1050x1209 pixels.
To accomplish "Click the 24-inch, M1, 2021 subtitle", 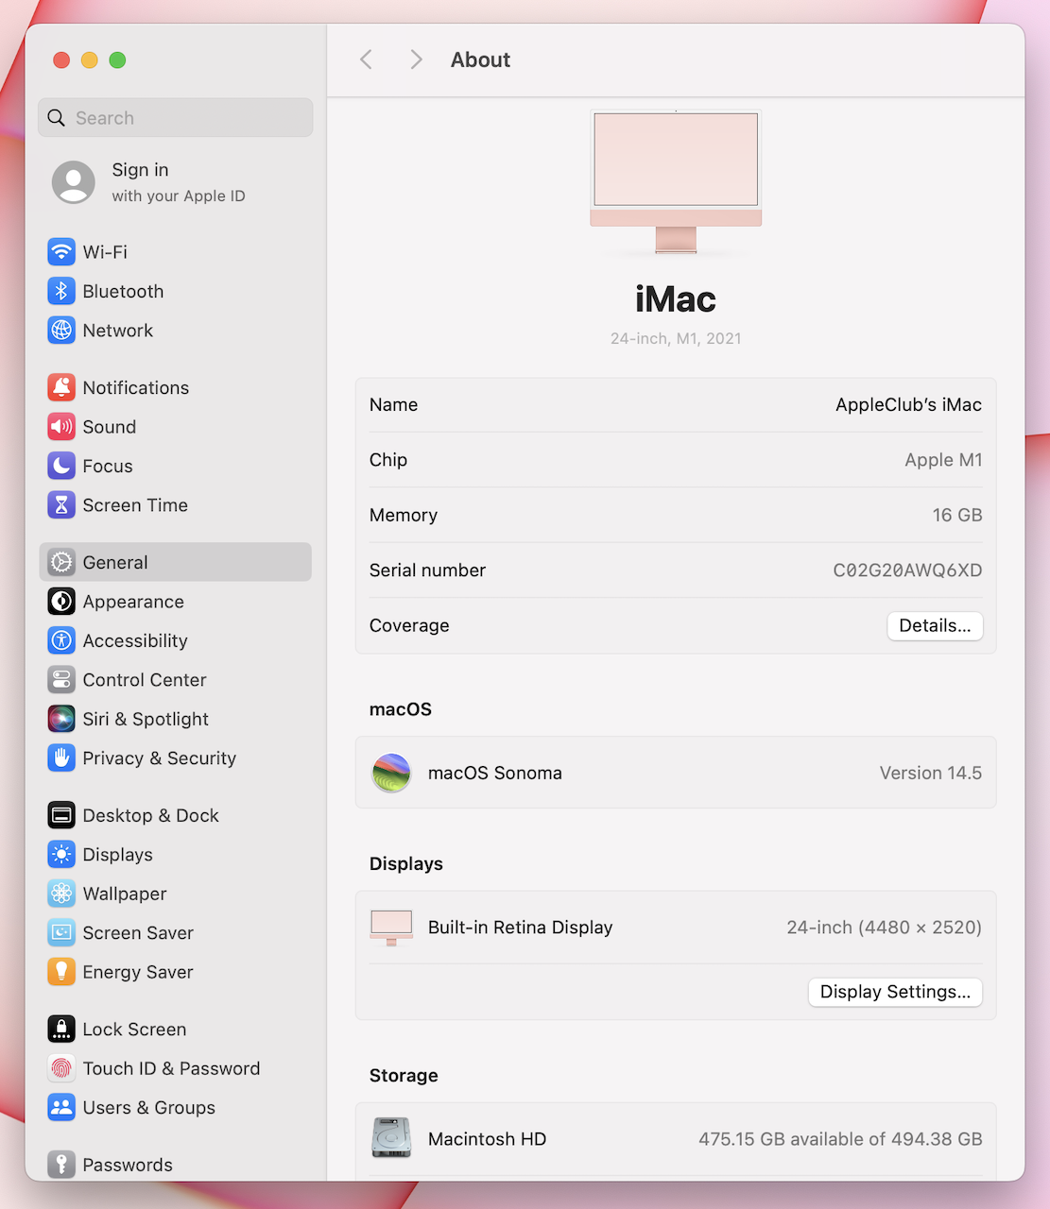I will point(676,338).
